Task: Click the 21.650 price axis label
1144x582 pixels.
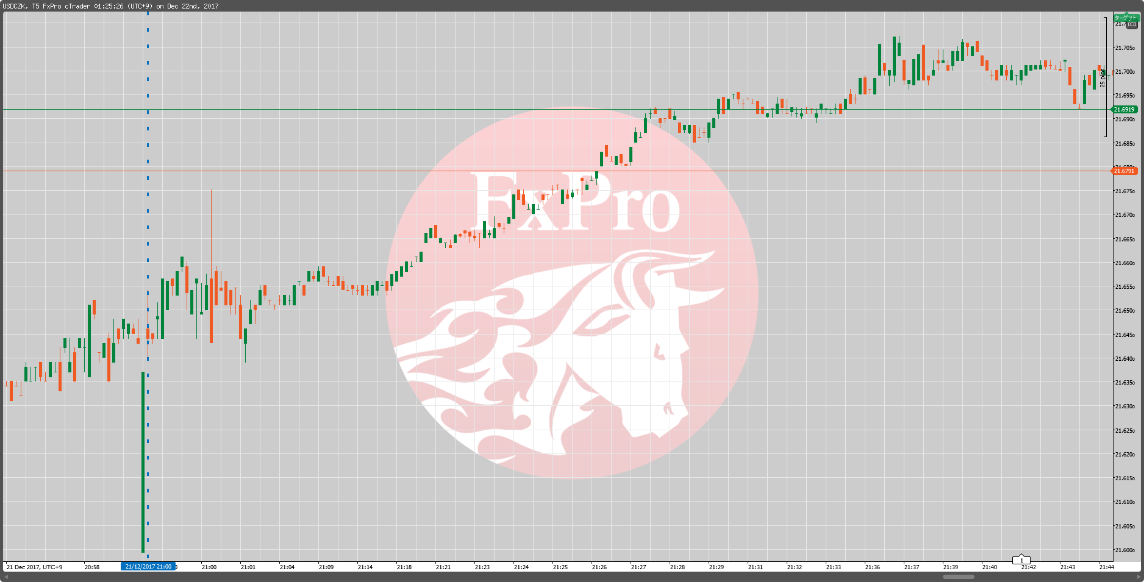Action: click(x=1125, y=311)
